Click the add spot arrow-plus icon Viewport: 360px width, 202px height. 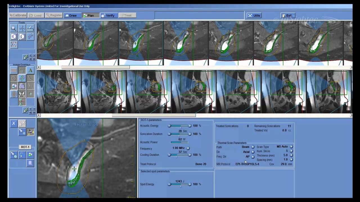22,132
